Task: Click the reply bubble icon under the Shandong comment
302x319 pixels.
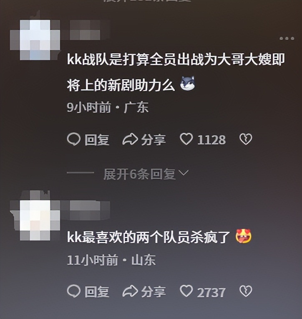Action: click(x=73, y=291)
